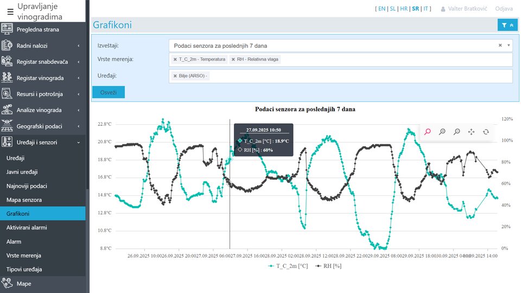Remove the T_C_2m - Temperatura tag
This screenshot has width=521, height=293.
(x=175, y=59)
